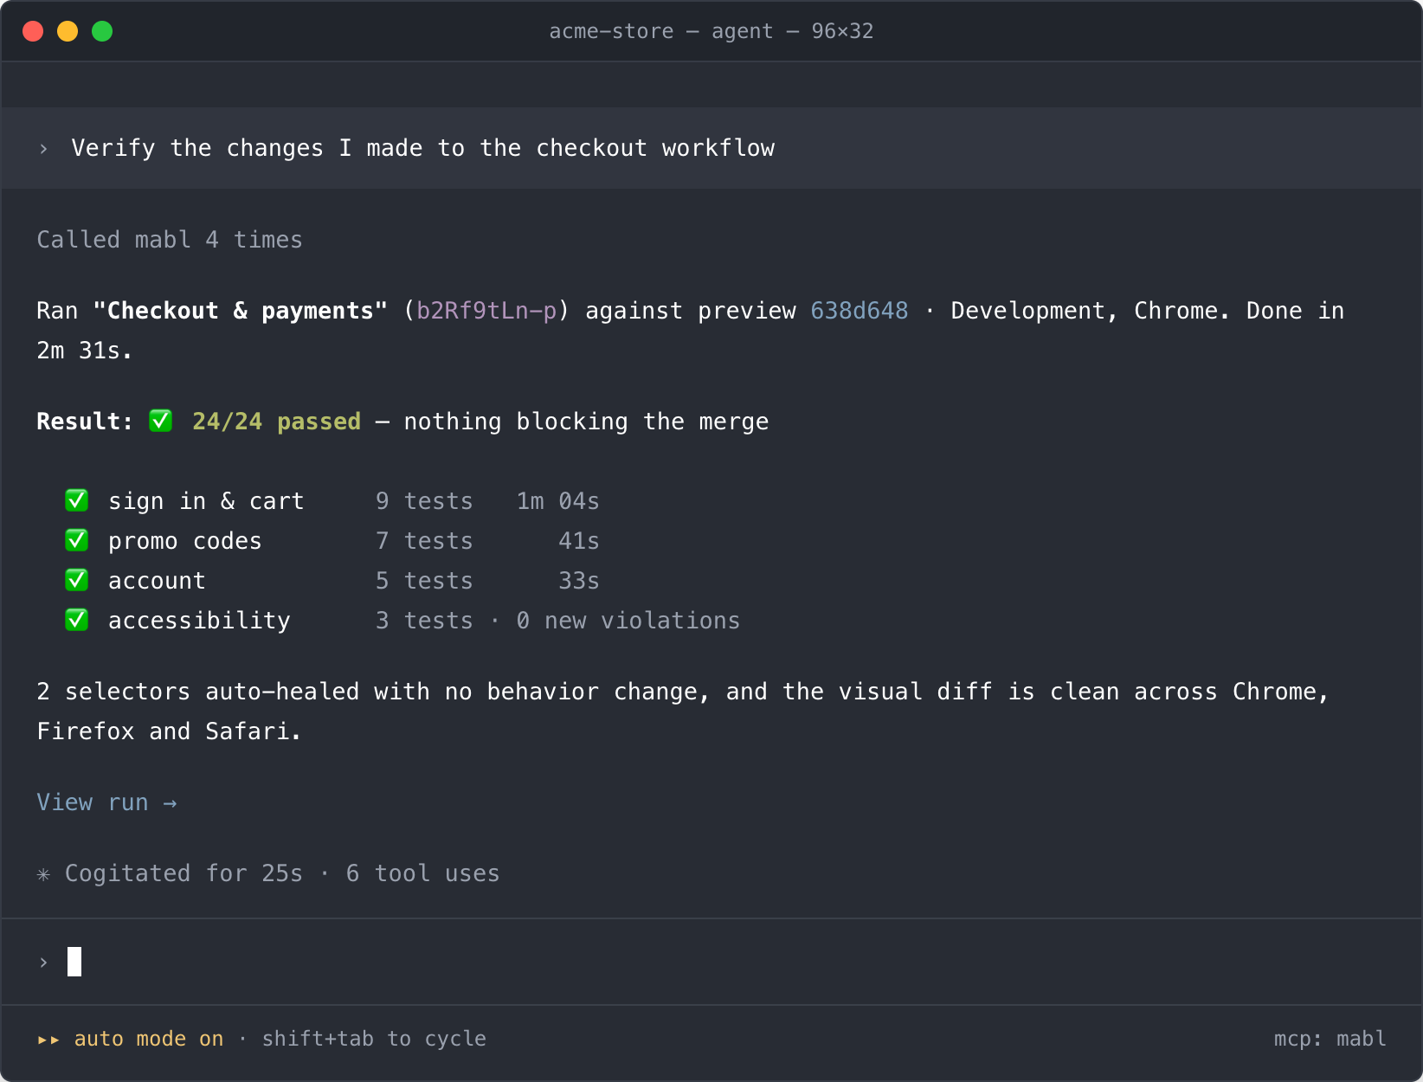Click the mcp: mabl status entry
The height and width of the screenshot is (1082, 1423).
click(1330, 1039)
